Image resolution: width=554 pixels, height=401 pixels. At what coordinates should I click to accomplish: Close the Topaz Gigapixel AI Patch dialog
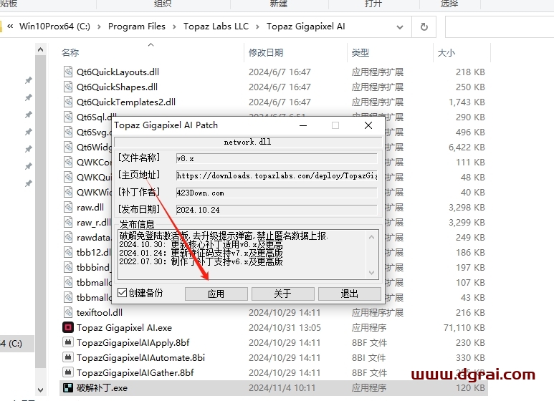click(368, 125)
